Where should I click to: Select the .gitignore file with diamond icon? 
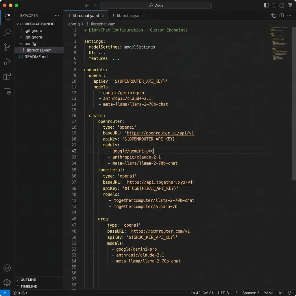[x=39, y=37]
